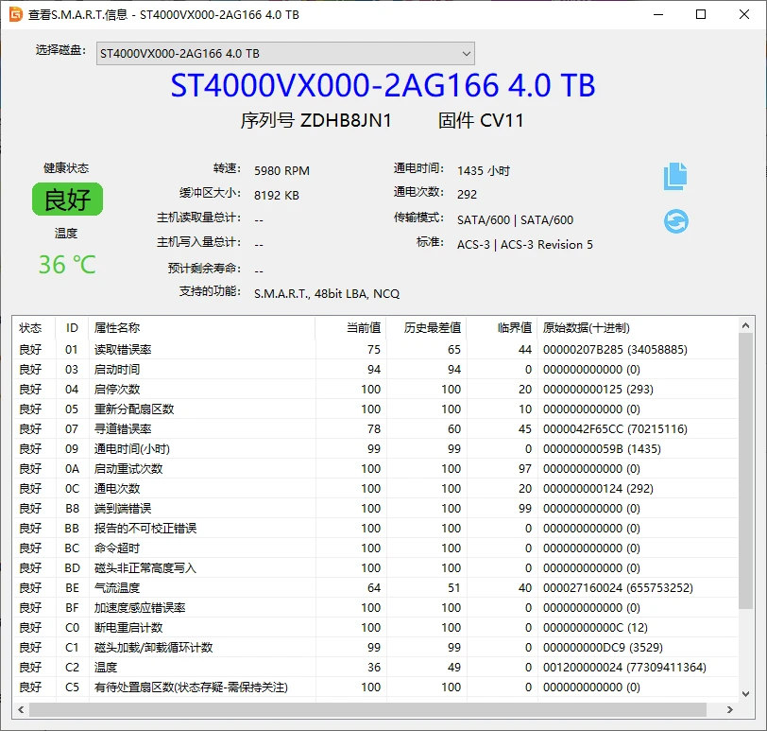Click the 36 ℃ temperature reading
The image size is (767, 731).
click(67, 265)
